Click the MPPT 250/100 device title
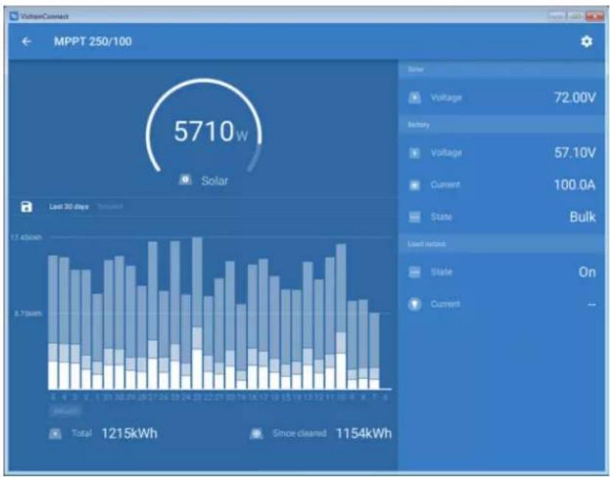 tap(93, 42)
